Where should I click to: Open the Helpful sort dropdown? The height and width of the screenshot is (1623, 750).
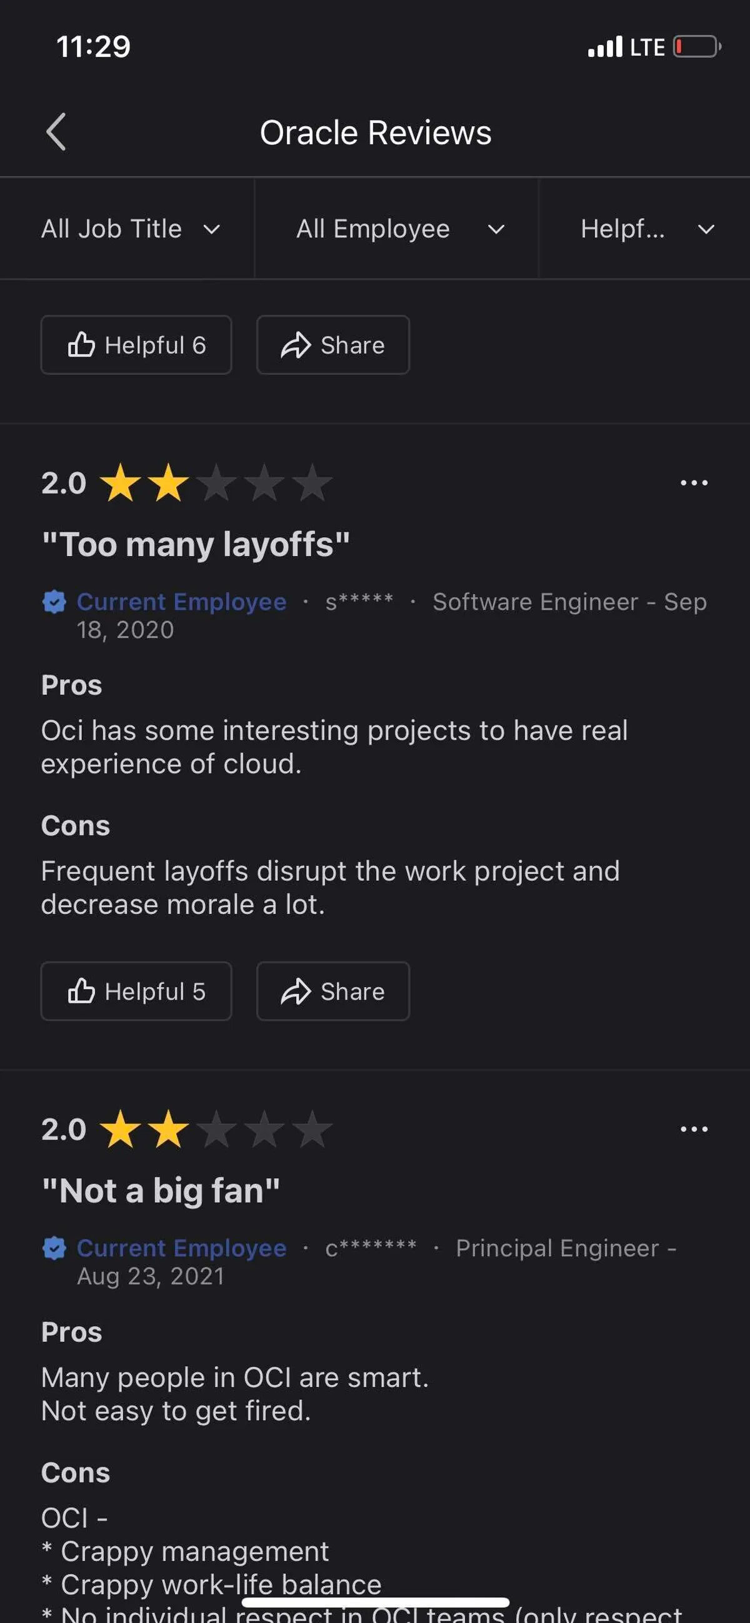(x=647, y=229)
